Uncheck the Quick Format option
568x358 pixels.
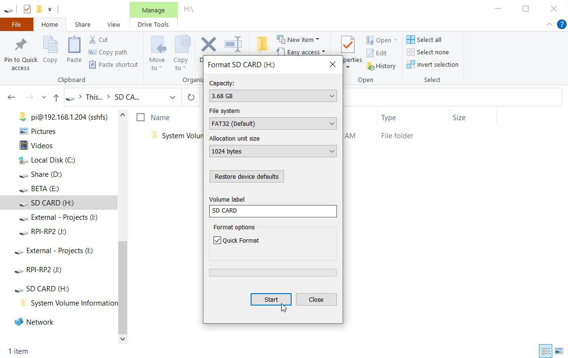point(217,240)
